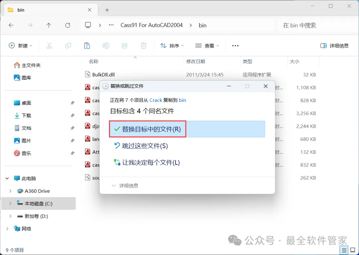The width and height of the screenshot is (359, 255).
Task: Open the toolbar more options ellipsis
Action: (x=235, y=46)
